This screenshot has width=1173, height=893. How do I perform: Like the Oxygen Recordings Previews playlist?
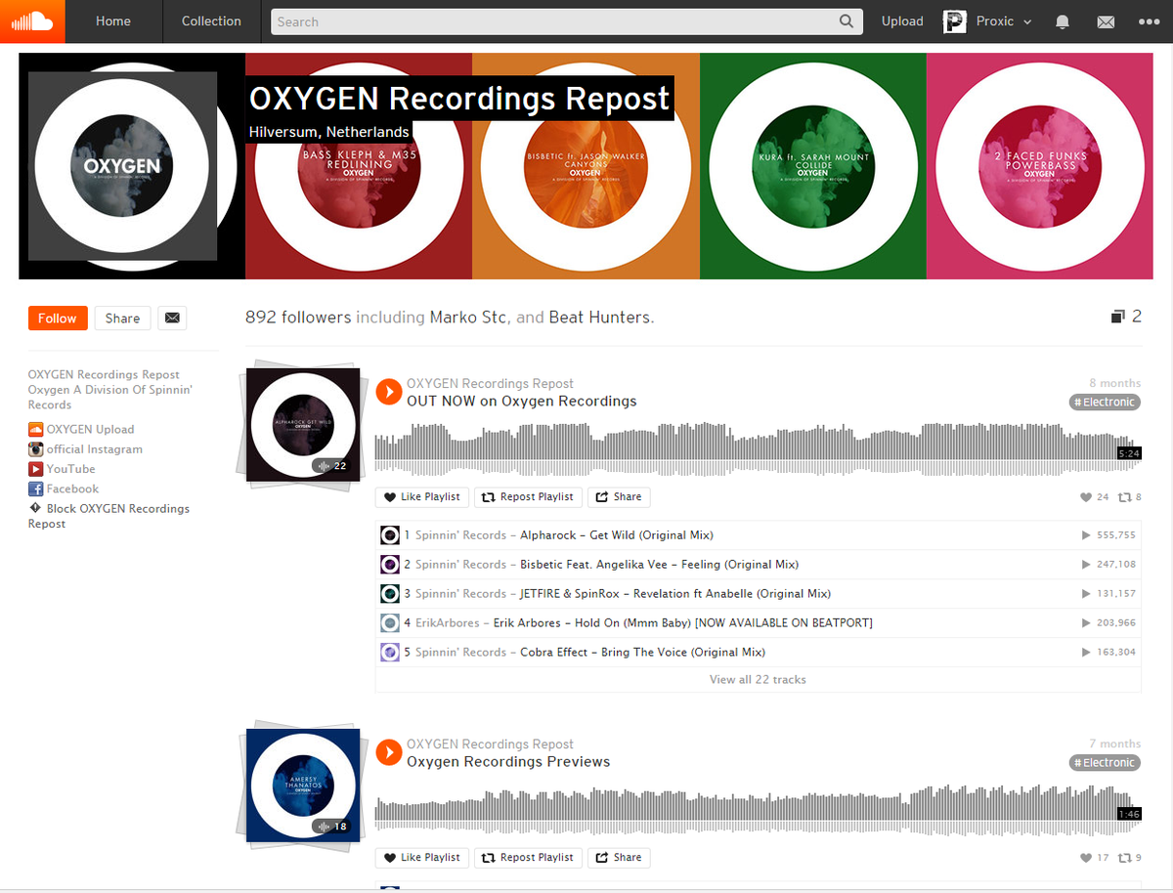tap(422, 858)
